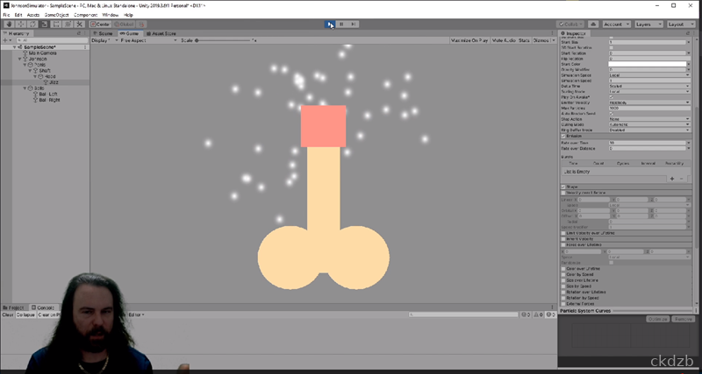702x374 pixels.
Task: Toggle Maximize On Play
Action: (469, 40)
